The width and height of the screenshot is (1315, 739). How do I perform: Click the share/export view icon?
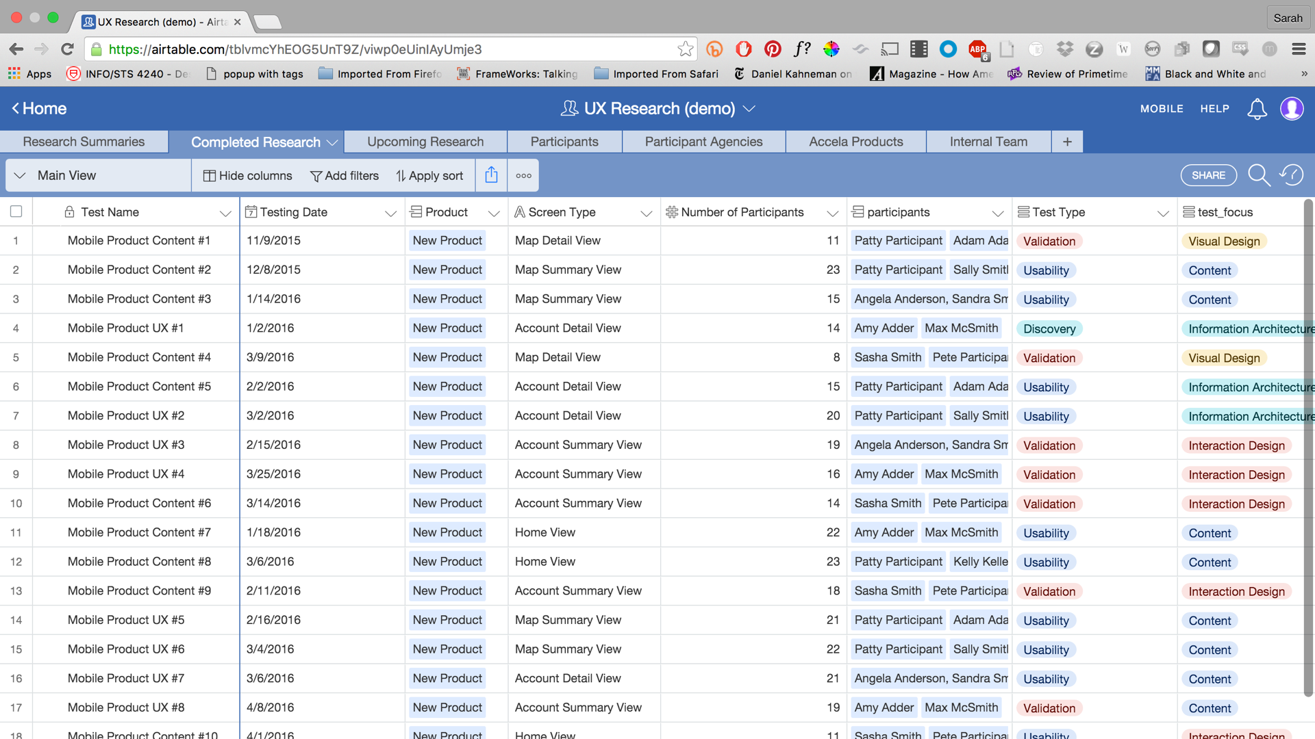491,175
